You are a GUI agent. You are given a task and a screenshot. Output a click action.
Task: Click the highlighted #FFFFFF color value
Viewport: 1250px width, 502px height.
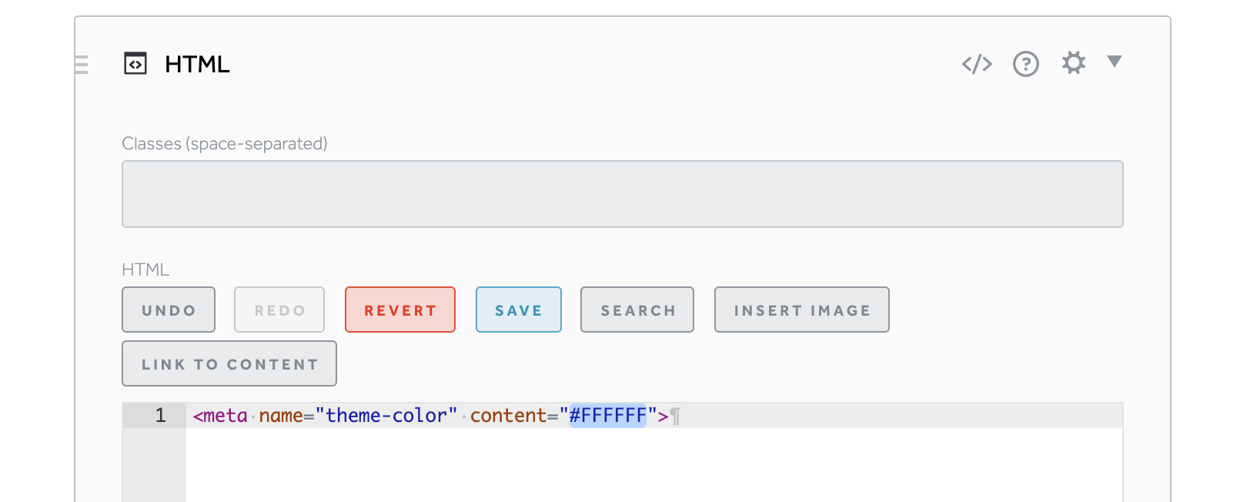pyautogui.click(x=608, y=416)
